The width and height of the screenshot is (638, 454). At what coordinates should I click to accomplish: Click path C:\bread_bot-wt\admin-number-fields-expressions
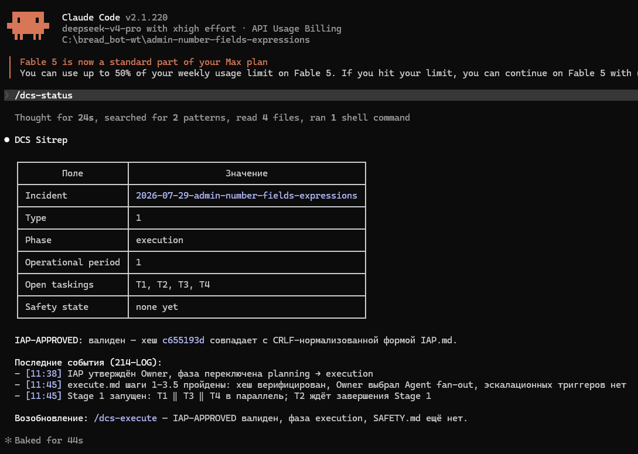[x=186, y=40]
